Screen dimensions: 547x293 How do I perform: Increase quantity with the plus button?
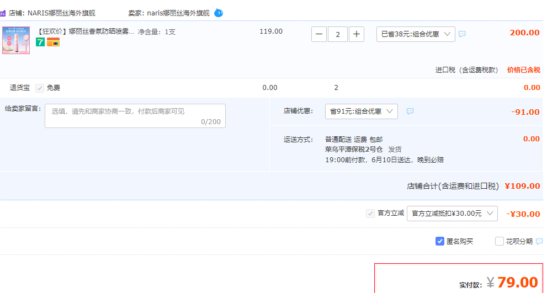coord(357,34)
